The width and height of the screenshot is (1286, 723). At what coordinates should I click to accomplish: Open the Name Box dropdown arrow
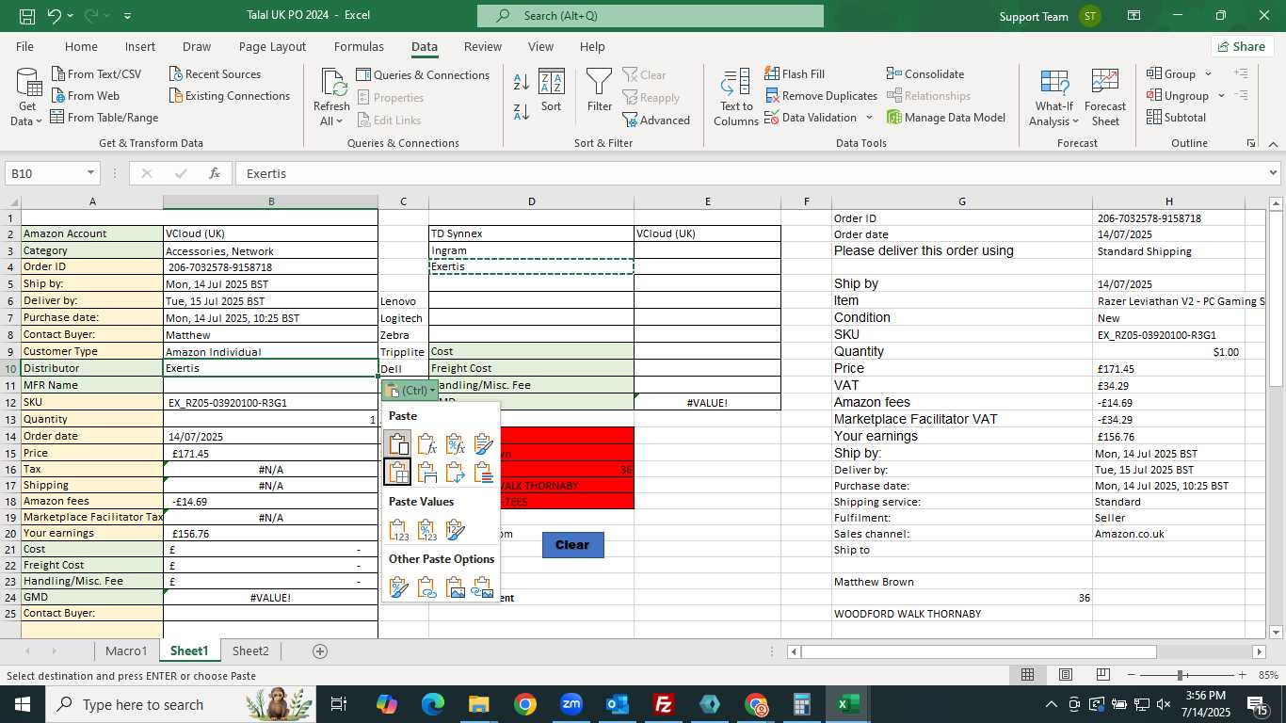91,173
